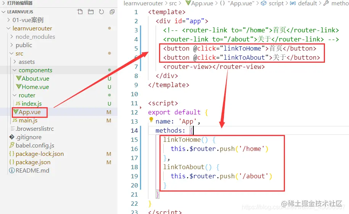
Task: Click line number 14 in the gutter
Action: [134, 130]
